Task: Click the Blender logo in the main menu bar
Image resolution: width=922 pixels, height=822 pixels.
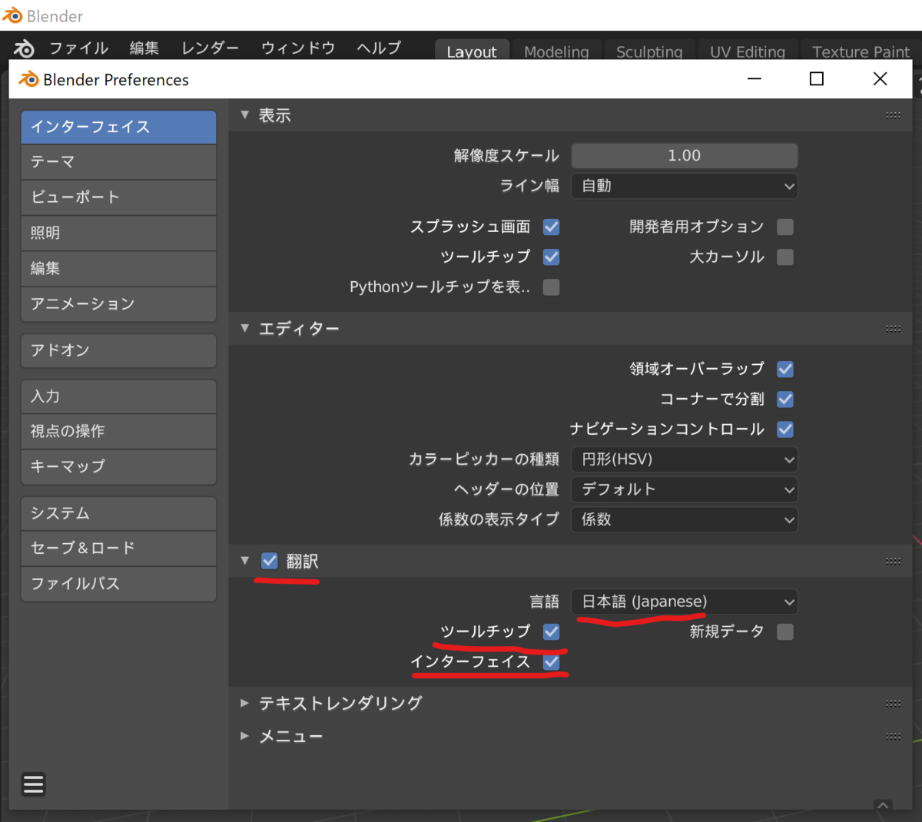Action: coord(24,49)
